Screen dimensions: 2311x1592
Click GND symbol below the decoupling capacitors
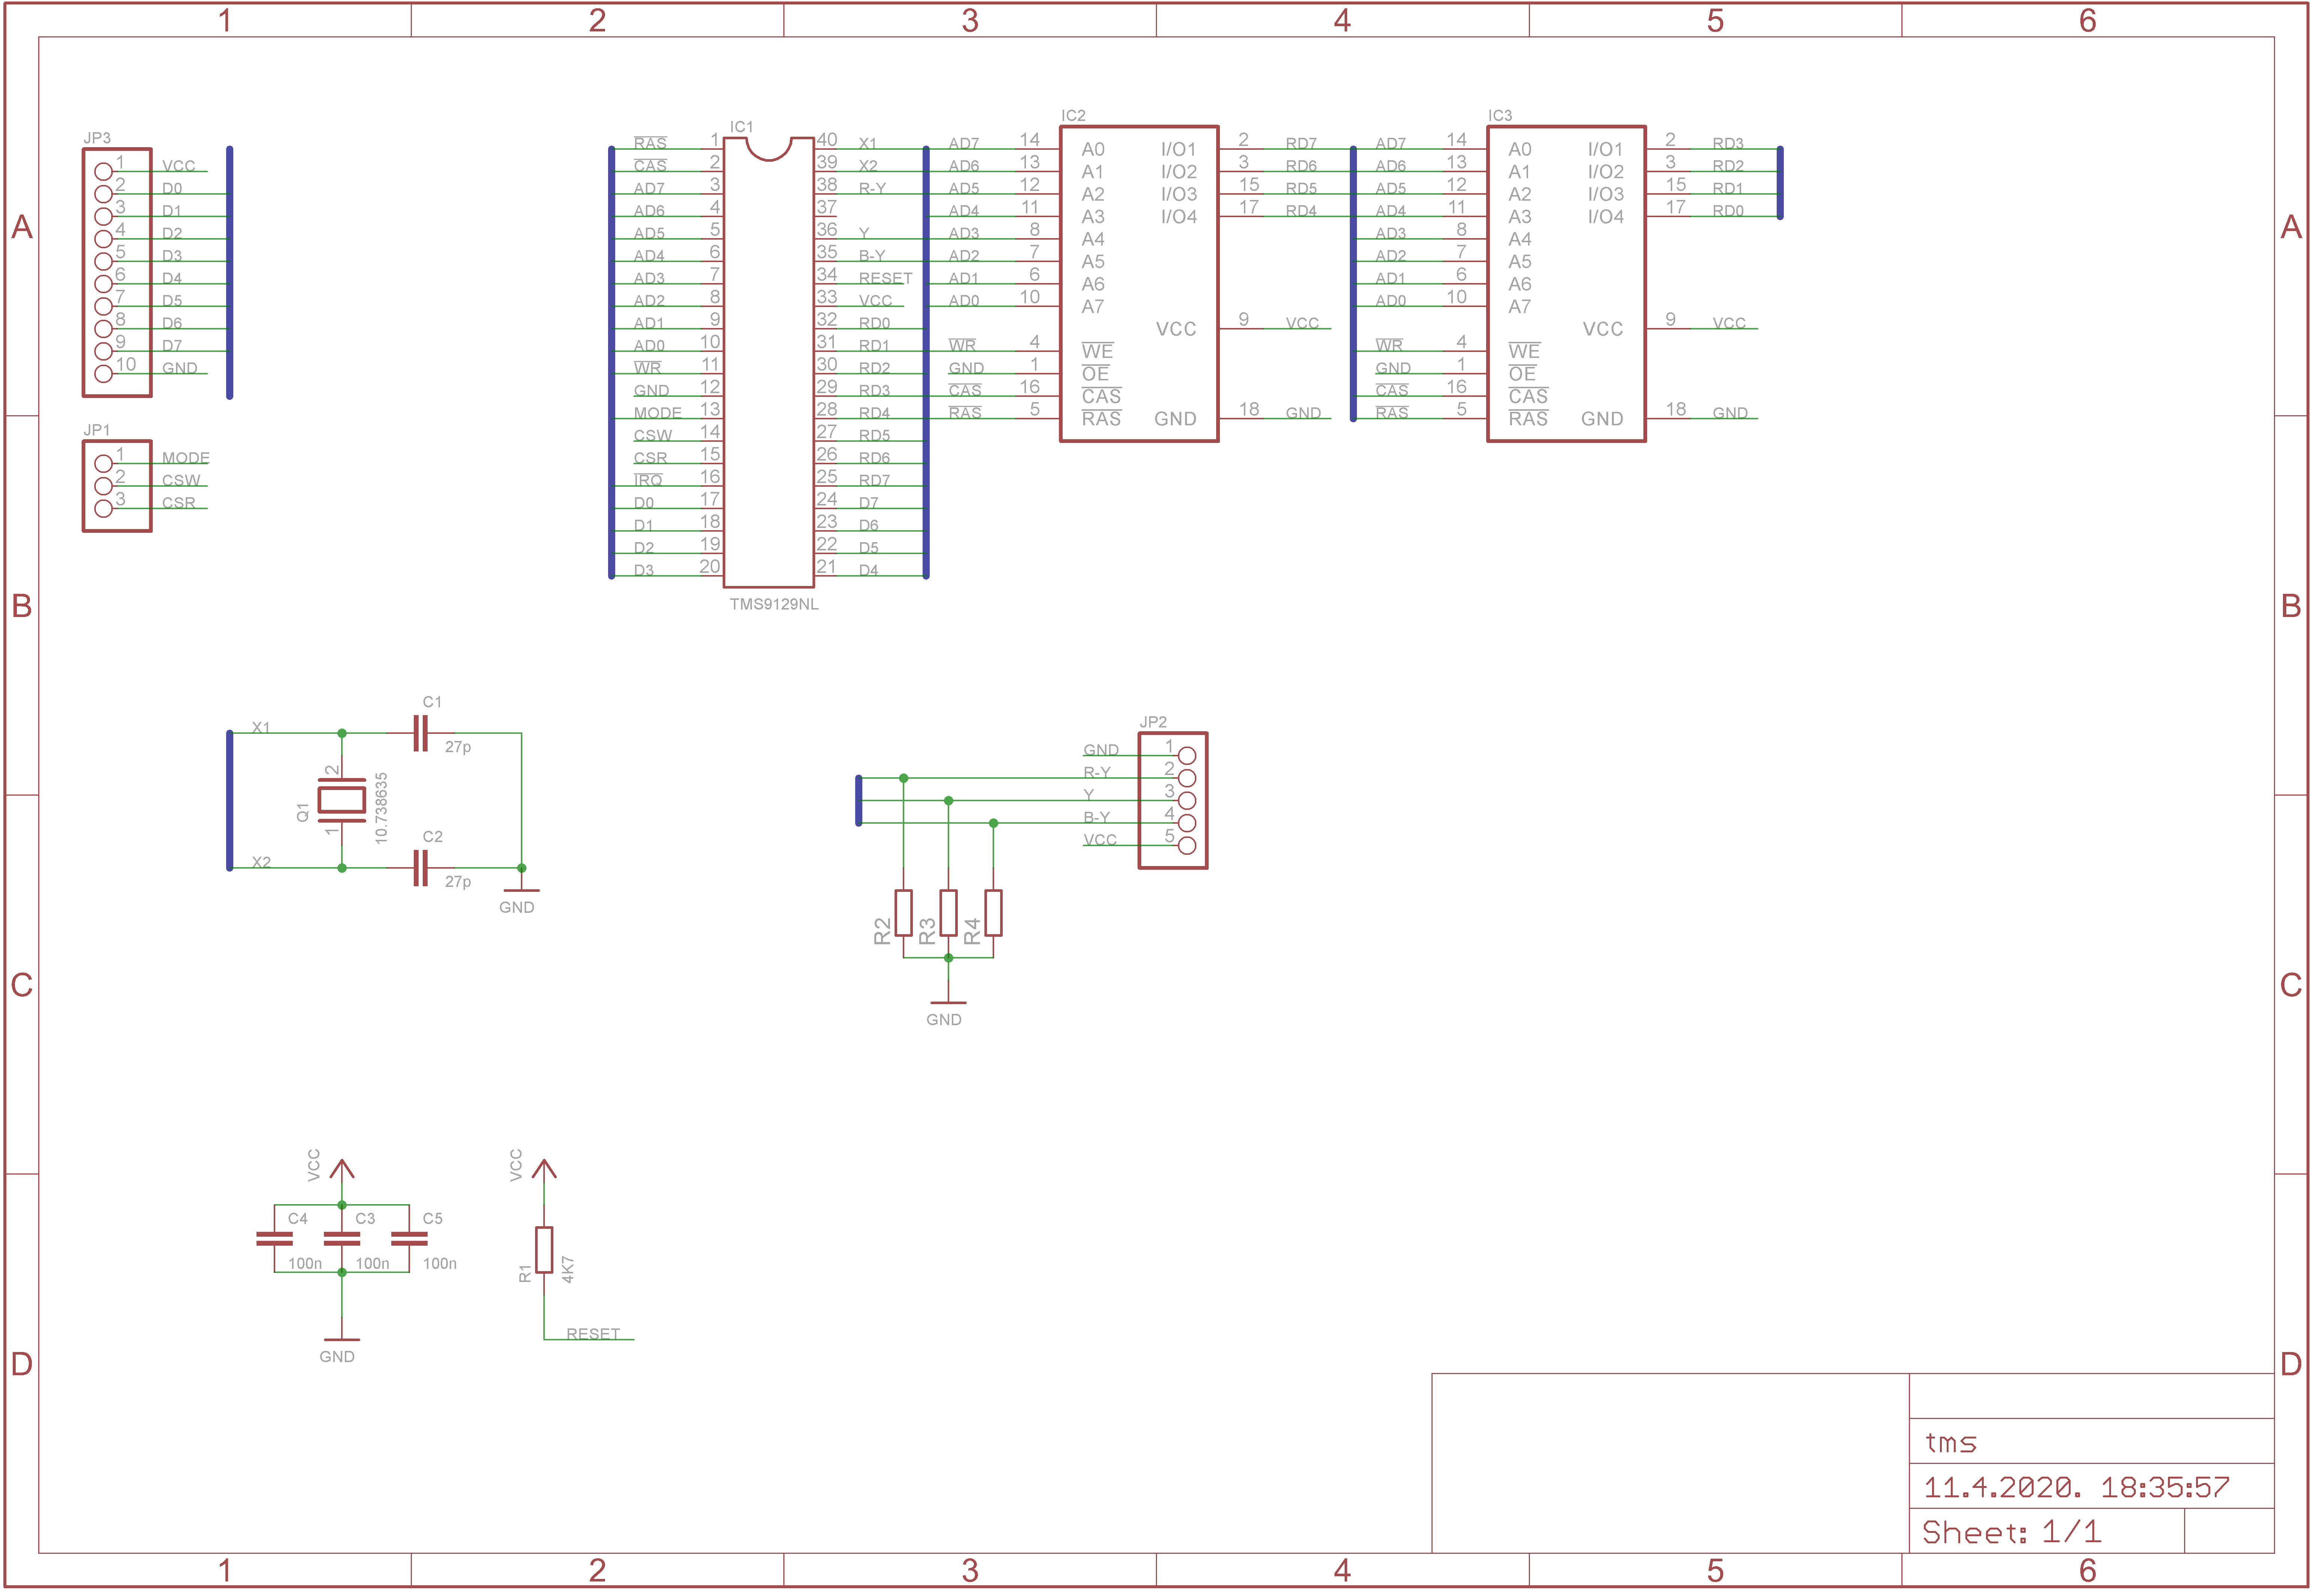[x=342, y=1340]
